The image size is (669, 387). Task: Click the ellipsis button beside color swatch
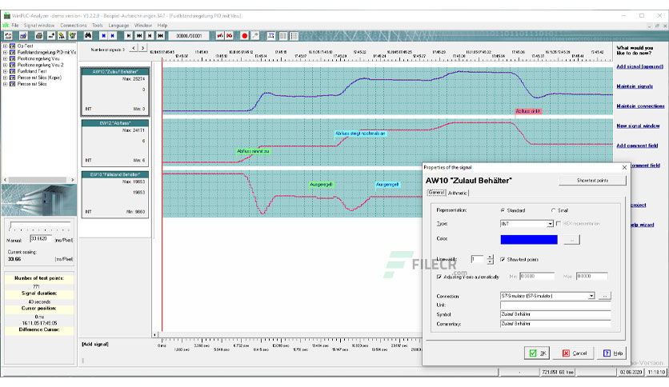(x=571, y=240)
